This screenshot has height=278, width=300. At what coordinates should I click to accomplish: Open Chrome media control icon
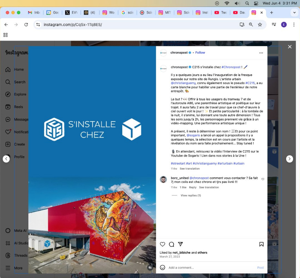[x=274, y=24]
